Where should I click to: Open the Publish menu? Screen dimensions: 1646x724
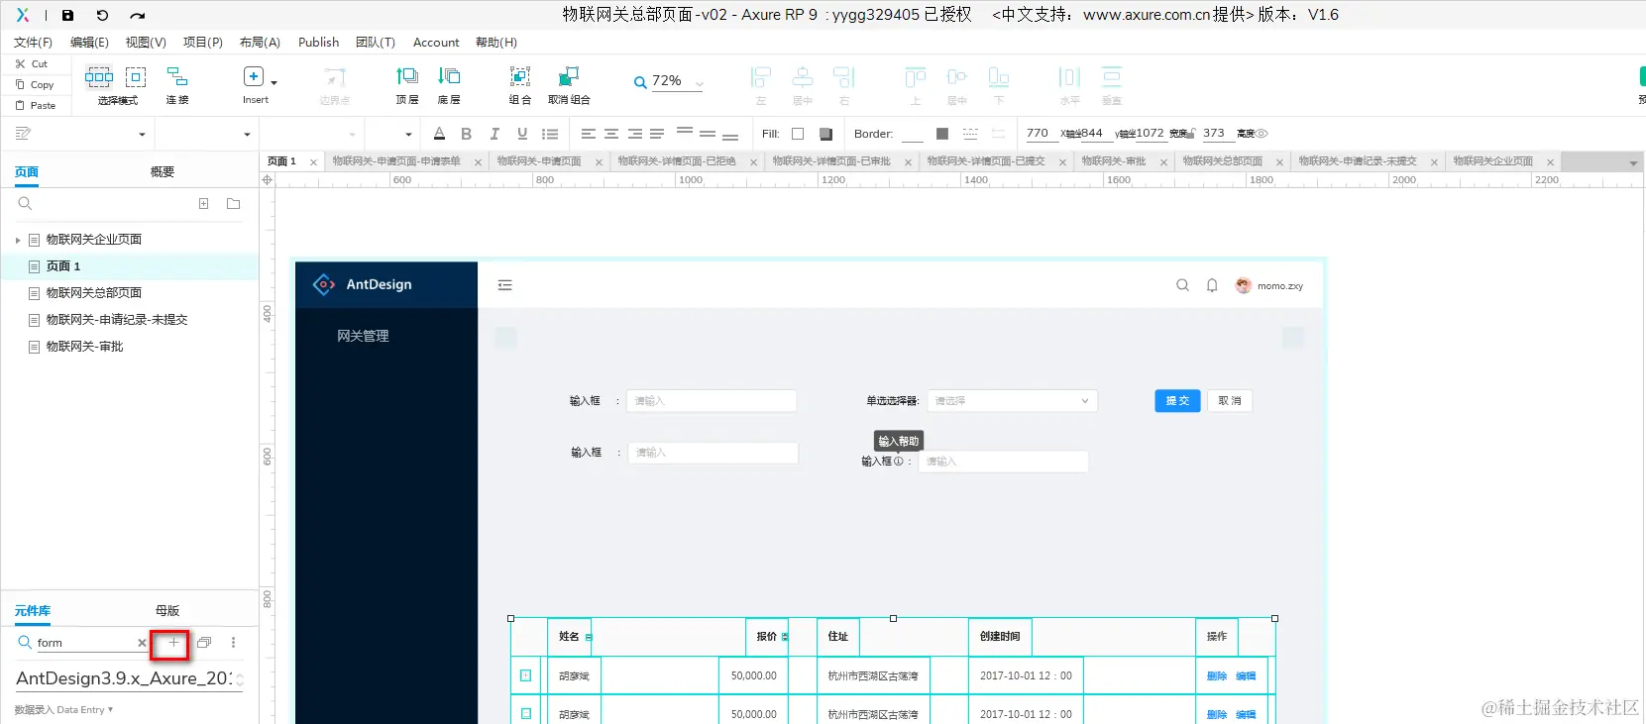tap(318, 43)
